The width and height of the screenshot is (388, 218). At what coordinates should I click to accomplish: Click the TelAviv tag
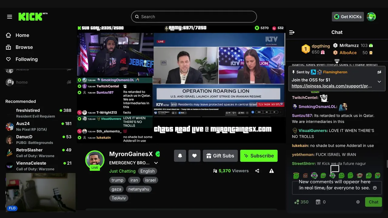pos(119,198)
